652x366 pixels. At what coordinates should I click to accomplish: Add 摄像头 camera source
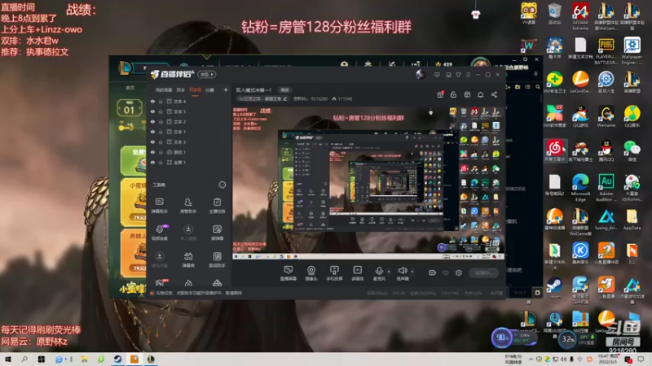pos(311,273)
